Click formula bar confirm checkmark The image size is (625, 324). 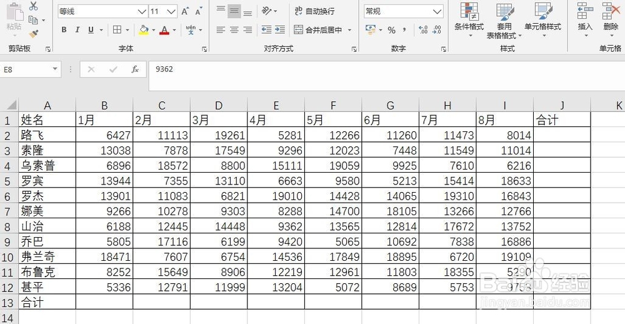point(113,69)
